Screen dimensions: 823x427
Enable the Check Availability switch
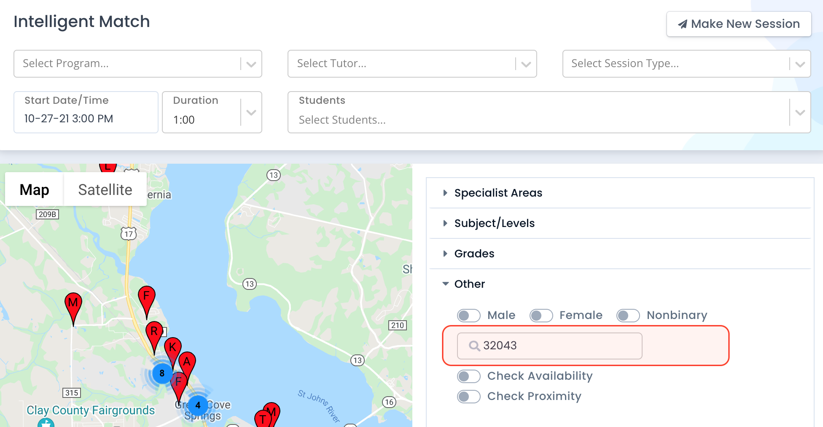(x=468, y=376)
